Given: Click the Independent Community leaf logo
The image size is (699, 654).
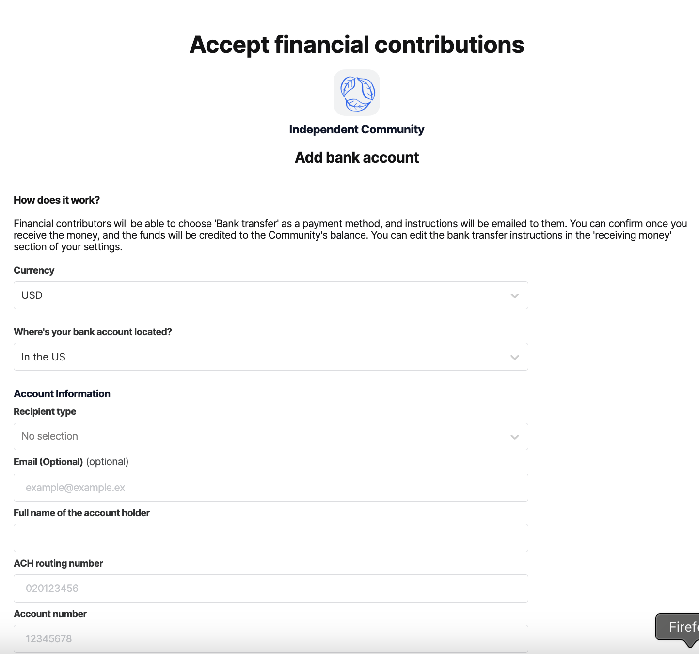Looking at the screenshot, I should (357, 93).
